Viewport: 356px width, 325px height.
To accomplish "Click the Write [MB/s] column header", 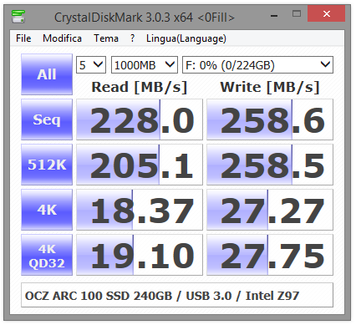I will coord(270,87).
